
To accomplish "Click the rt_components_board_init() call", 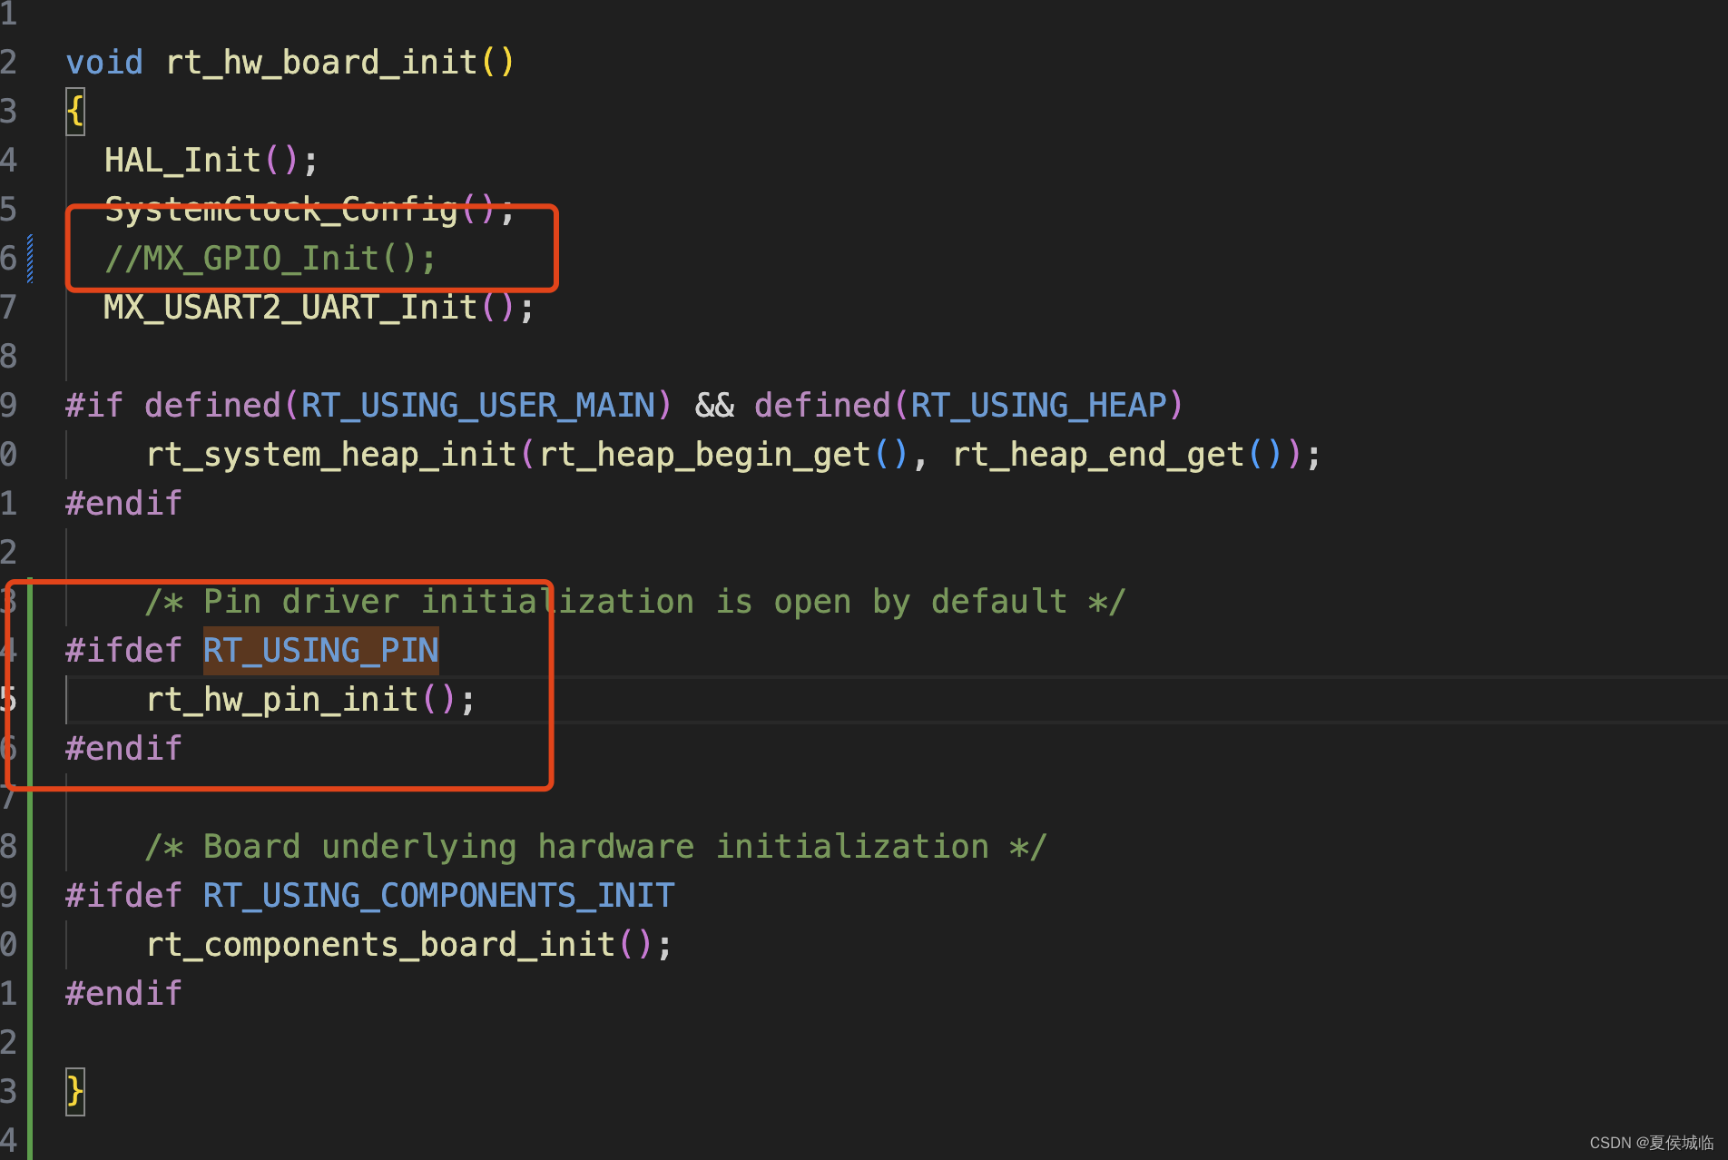I will pyautogui.click(x=409, y=945).
